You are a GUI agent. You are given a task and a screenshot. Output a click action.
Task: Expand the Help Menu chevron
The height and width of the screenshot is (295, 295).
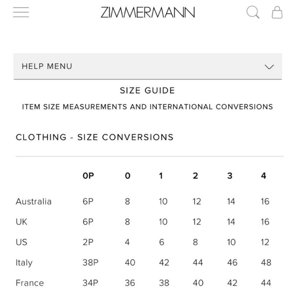click(x=269, y=67)
